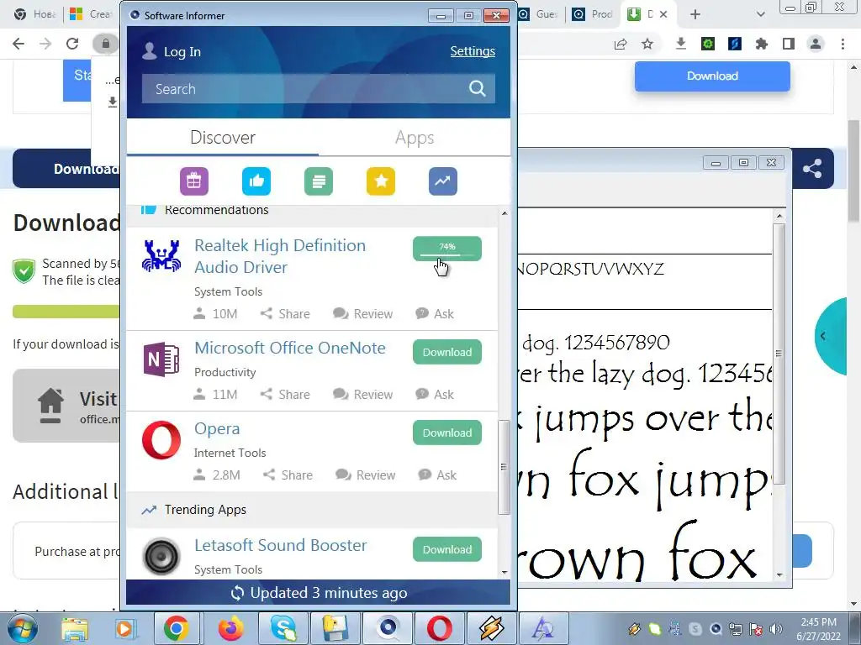
Task: Click Review for Microsoft Office OneNote
Action: (363, 395)
